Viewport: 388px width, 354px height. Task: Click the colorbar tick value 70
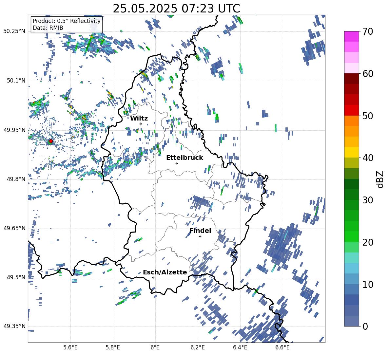368,32
